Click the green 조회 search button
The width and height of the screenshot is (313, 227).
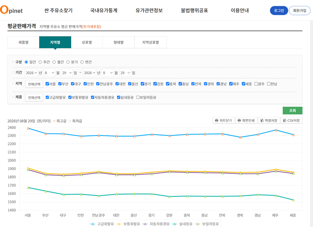[292, 110]
